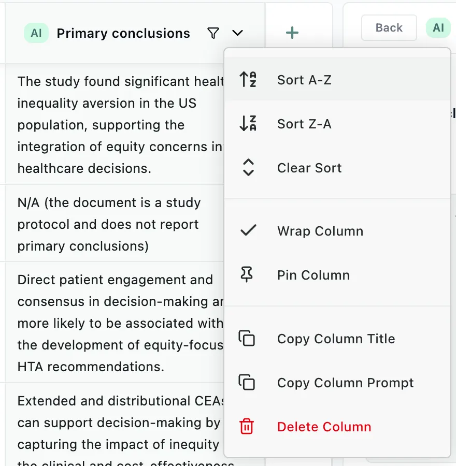This screenshot has height=466, width=456.
Task: Choose Delete Column in red text
Action: (324, 427)
